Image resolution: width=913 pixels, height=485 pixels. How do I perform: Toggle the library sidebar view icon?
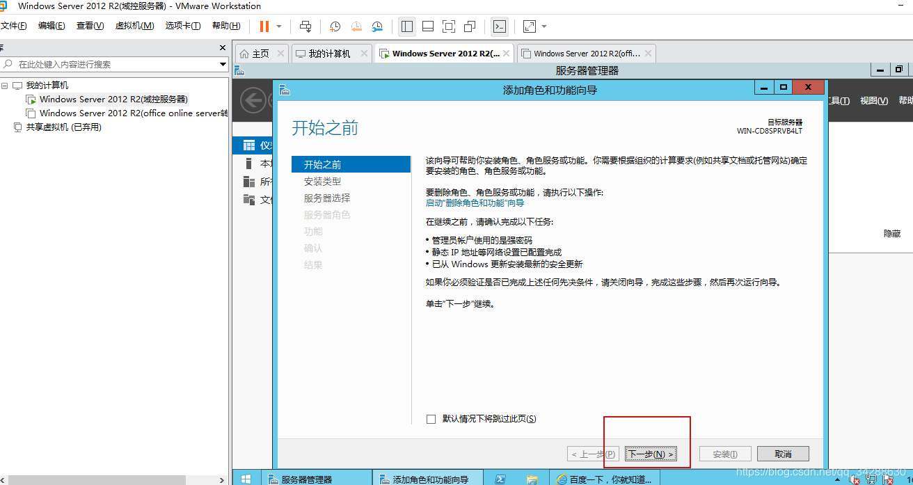407,26
